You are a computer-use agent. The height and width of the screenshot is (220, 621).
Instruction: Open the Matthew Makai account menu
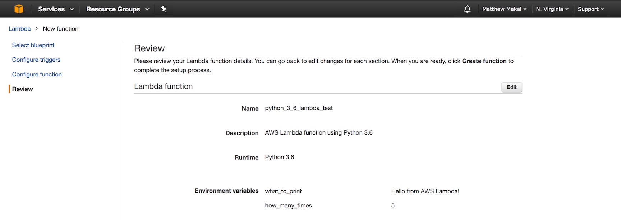click(x=504, y=9)
